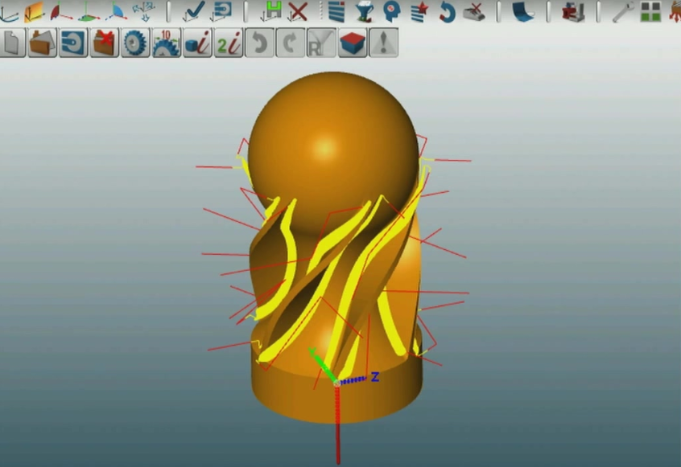The image size is (681, 467).
Task: Click the trophy cup icon on the toolbar
Action: pyautogui.click(x=364, y=11)
